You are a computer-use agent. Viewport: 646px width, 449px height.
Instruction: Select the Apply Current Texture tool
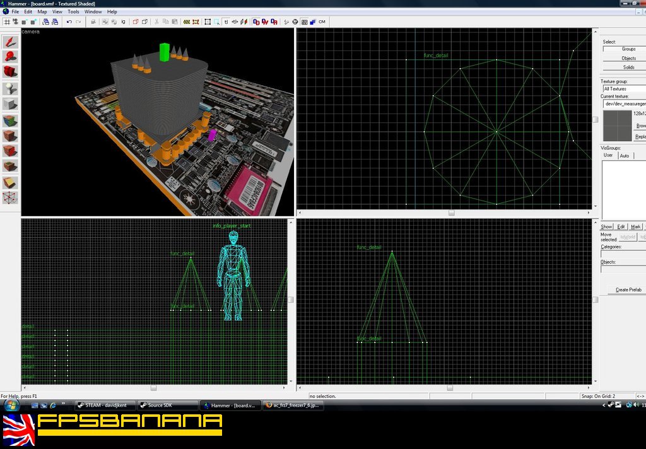pyautogui.click(x=10, y=136)
